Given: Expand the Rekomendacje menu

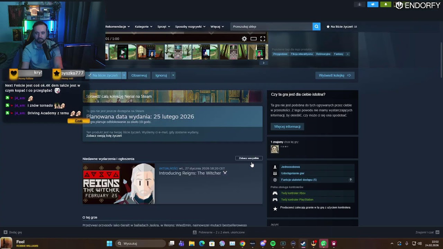Looking at the screenshot, I should point(117,27).
